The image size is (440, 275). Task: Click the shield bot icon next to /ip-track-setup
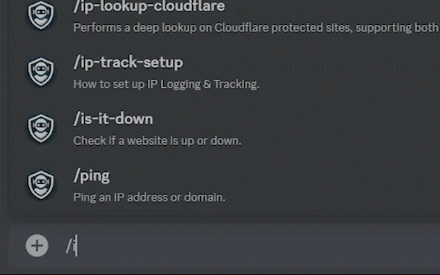(x=41, y=71)
